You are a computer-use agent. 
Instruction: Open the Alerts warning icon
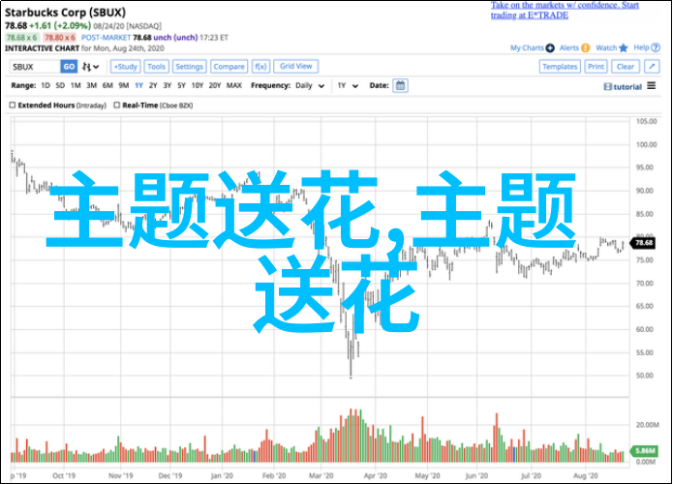pos(586,48)
